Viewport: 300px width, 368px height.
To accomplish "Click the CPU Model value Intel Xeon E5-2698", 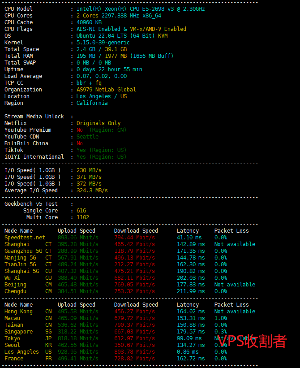I will [x=141, y=9].
